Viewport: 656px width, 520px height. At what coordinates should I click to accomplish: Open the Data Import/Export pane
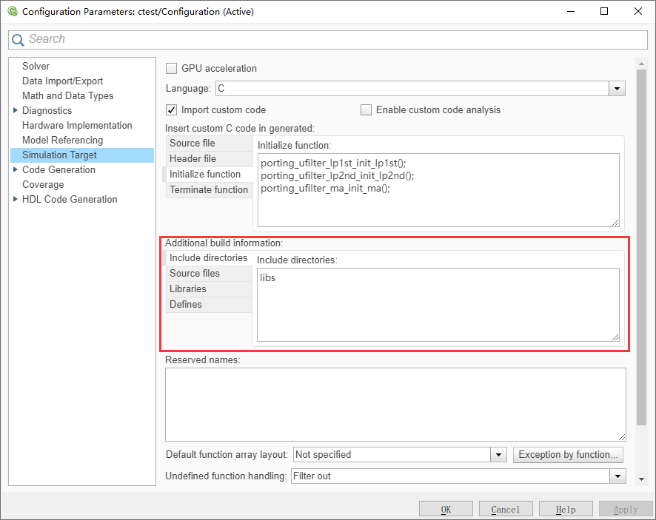click(x=63, y=81)
